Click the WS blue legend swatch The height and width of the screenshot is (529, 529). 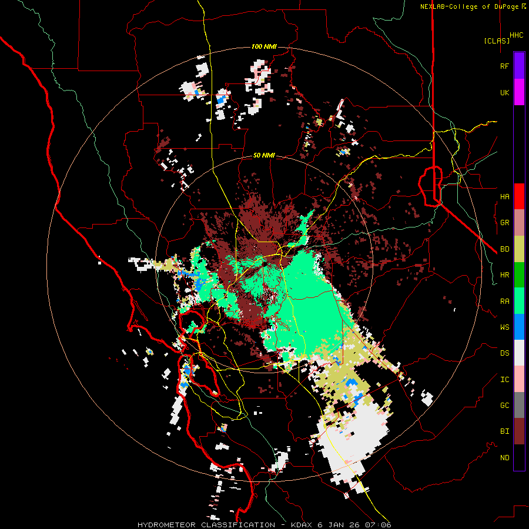[519, 327]
